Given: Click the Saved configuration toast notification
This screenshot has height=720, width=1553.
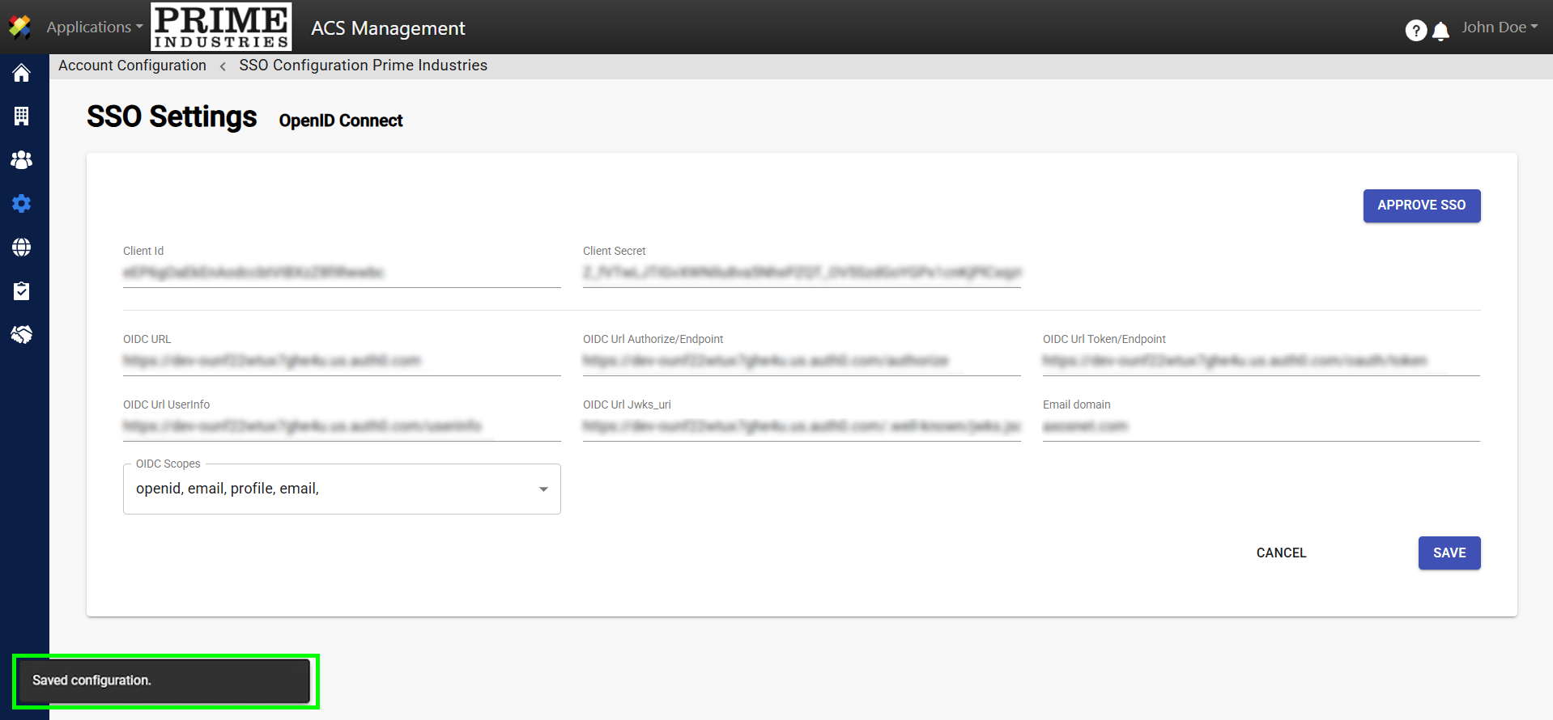Looking at the screenshot, I should [x=163, y=680].
